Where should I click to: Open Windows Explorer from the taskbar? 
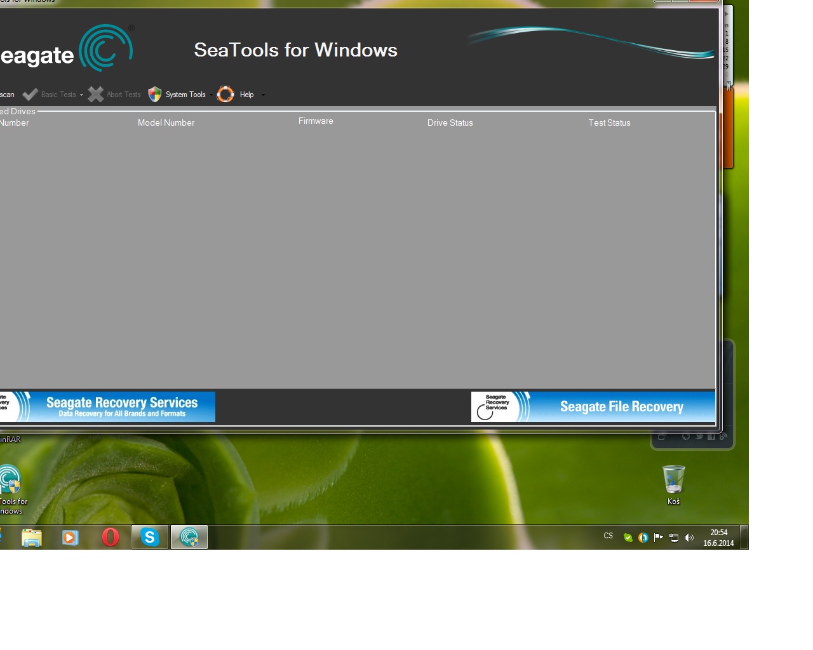click(x=31, y=537)
